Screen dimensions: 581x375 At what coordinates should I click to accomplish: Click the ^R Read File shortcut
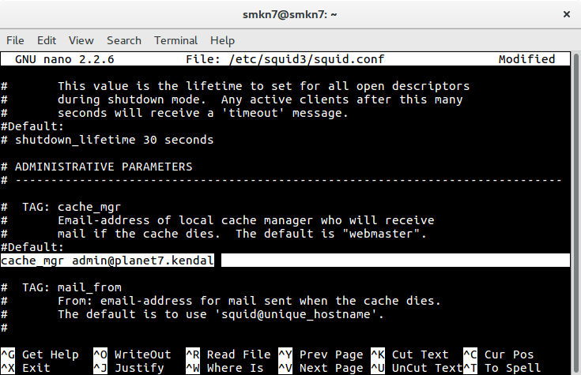228,354
